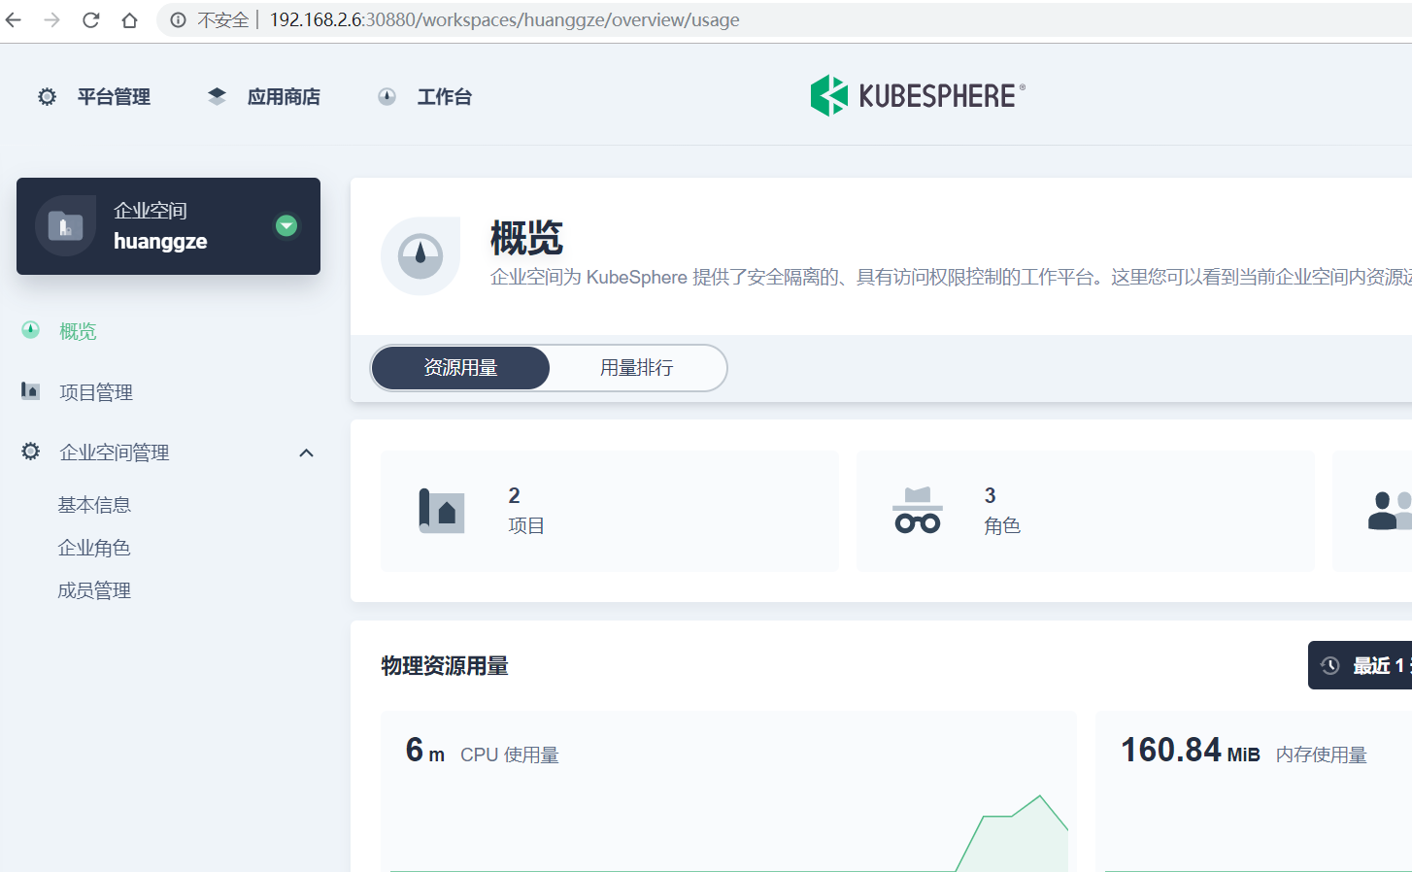Open the 最近 time range selector
1412x872 pixels.
click(1360, 665)
